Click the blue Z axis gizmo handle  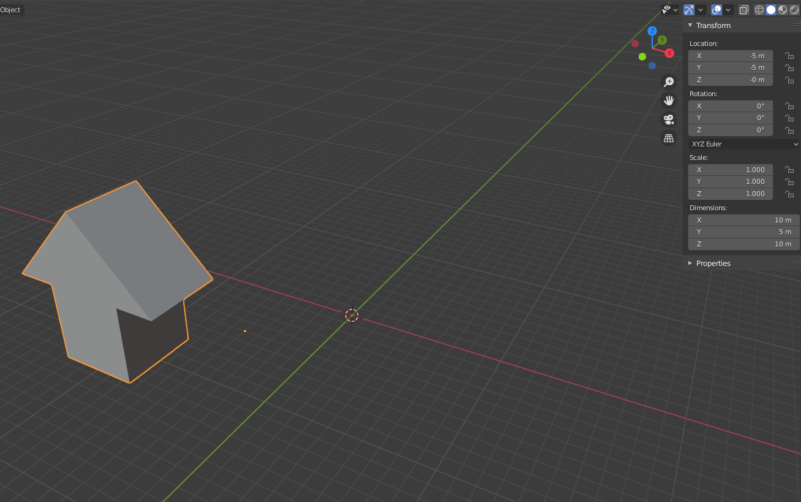(x=652, y=31)
